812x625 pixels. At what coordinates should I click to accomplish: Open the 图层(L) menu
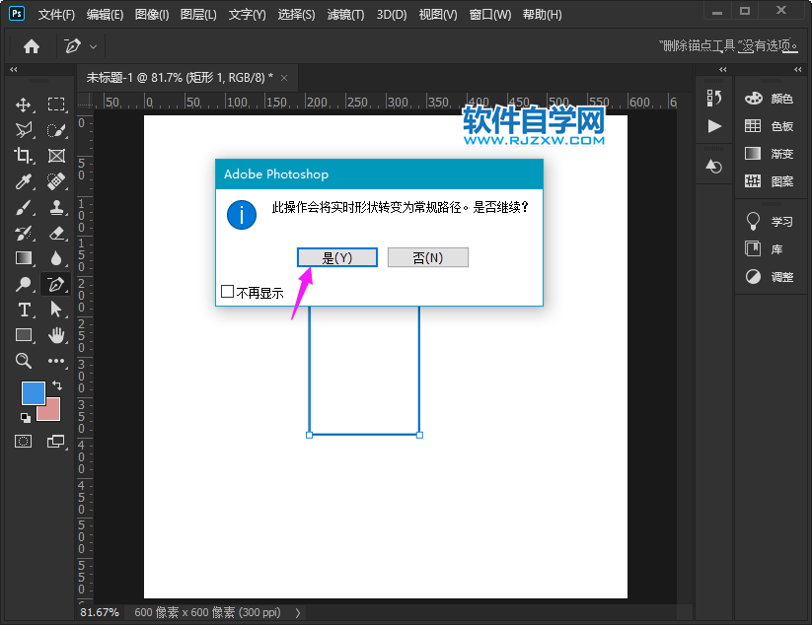pos(198,15)
